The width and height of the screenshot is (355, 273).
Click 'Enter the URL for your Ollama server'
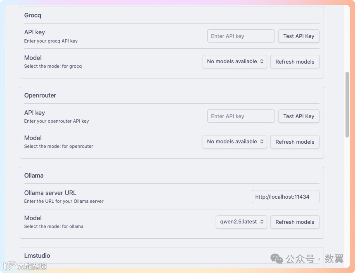tap(64, 201)
